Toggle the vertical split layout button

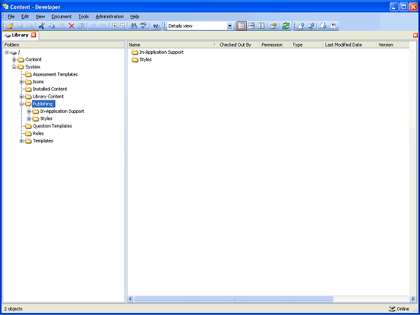[261, 26]
